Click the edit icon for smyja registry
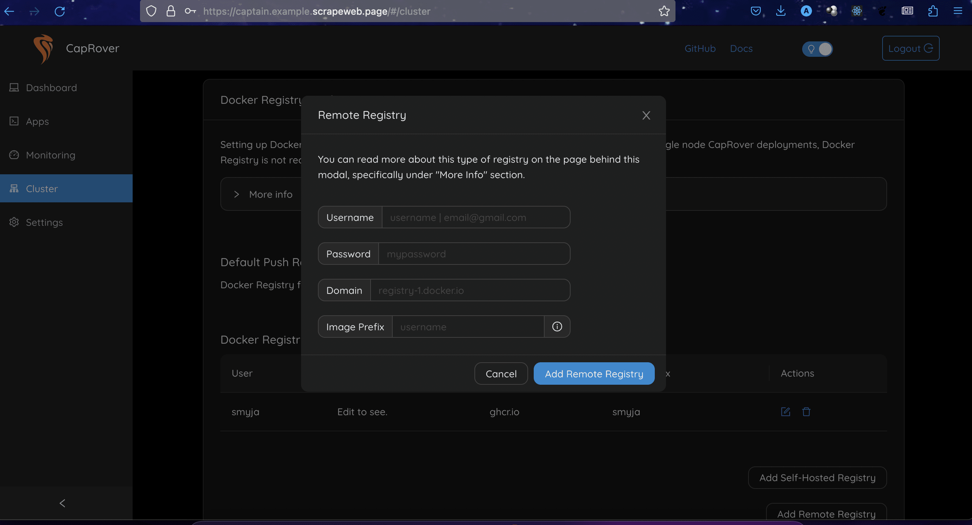The height and width of the screenshot is (525, 972). pos(785,411)
